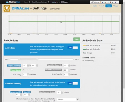The width and height of the screenshot is (125, 102).
Task: Click Cost with Scaling Off legend entry
Action: pos(92,45)
